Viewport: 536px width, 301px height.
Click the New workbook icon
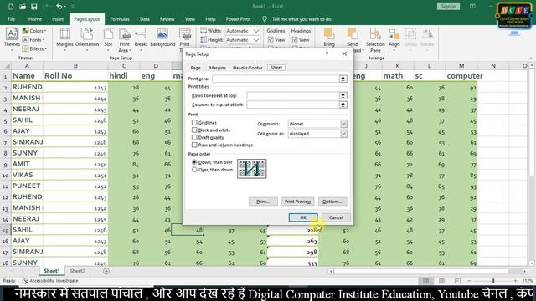coord(11,7)
